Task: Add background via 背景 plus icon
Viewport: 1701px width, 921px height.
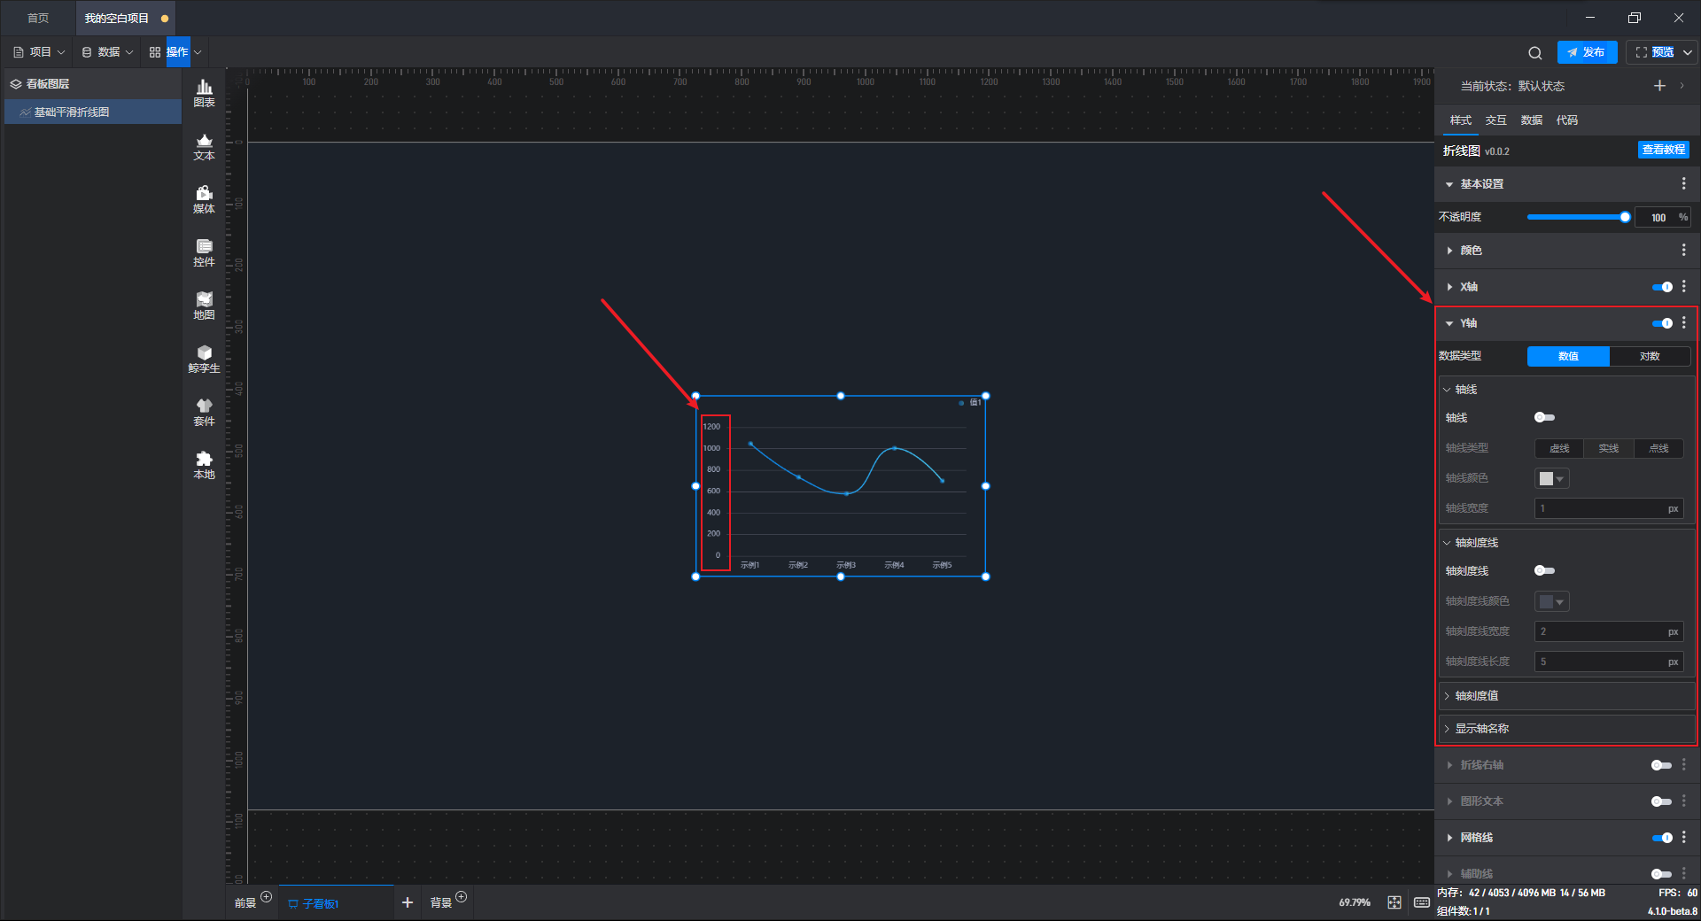Action: (461, 897)
